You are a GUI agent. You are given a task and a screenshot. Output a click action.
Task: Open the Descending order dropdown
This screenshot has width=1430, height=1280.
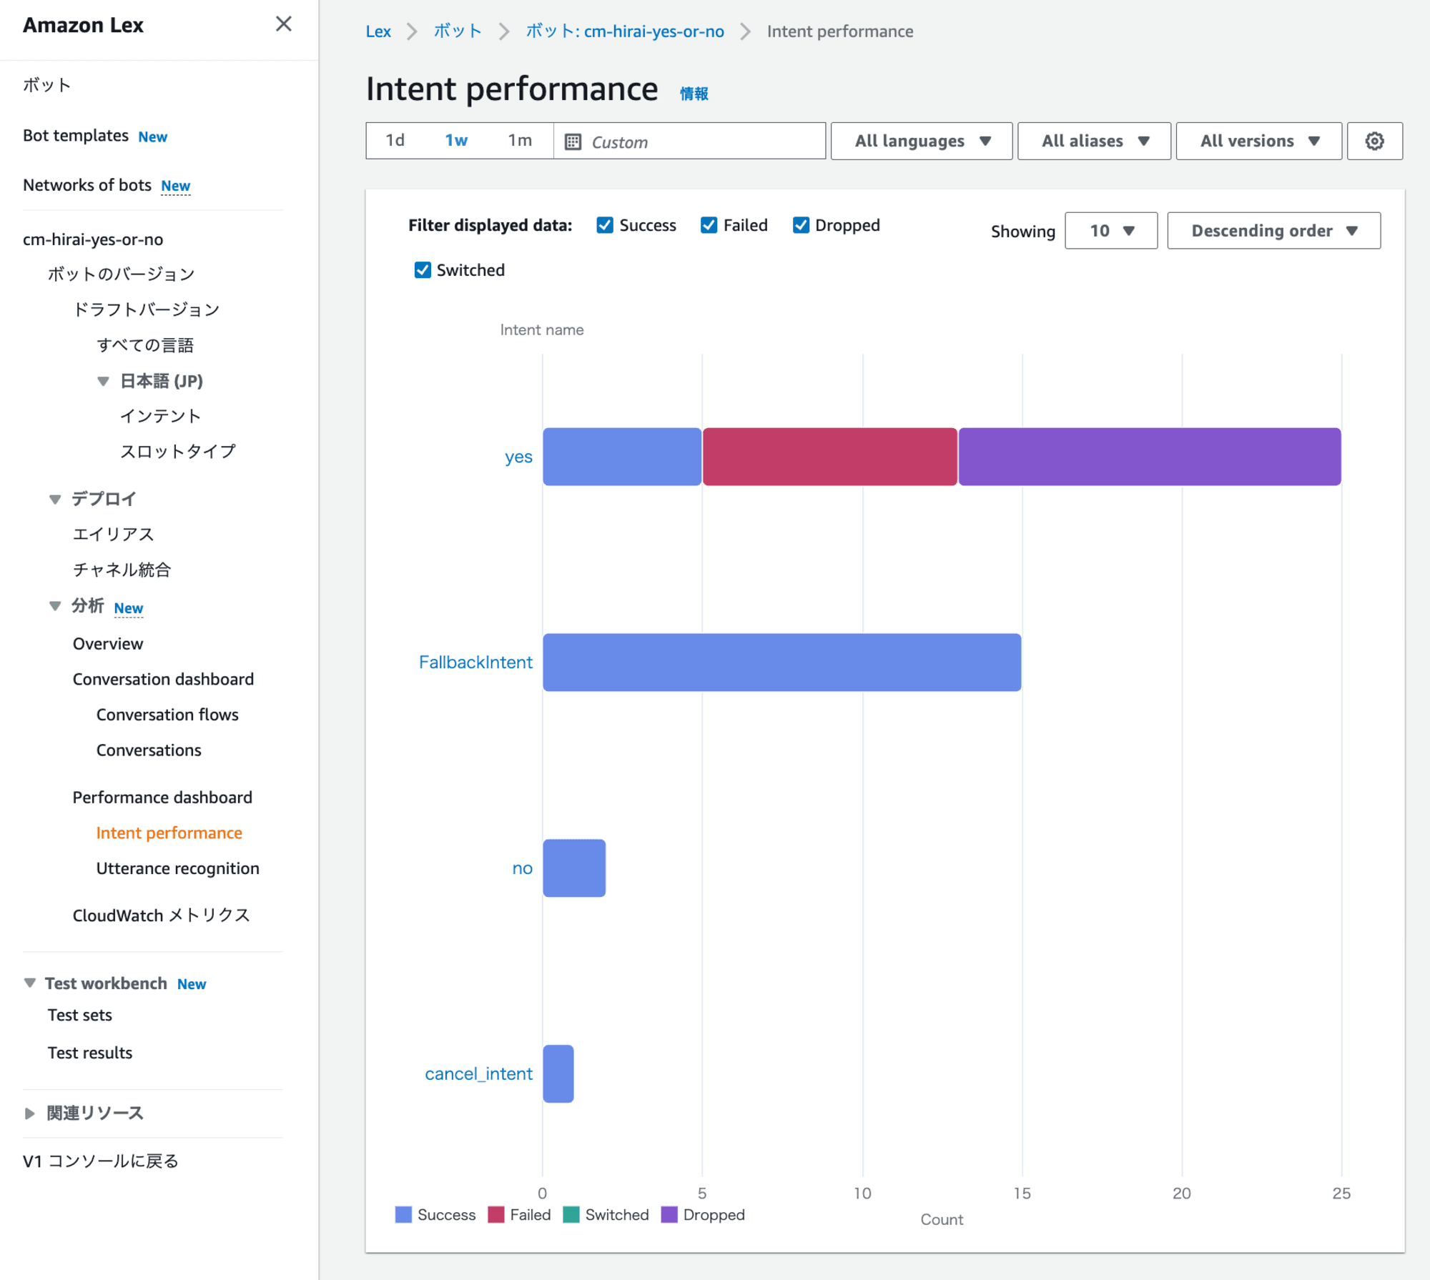[1273, 230]
